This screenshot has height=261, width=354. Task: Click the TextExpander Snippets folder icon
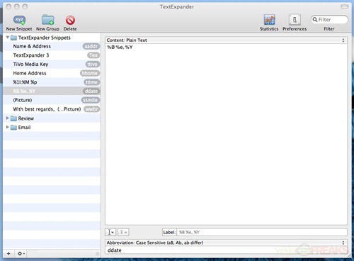pos(13,38)
